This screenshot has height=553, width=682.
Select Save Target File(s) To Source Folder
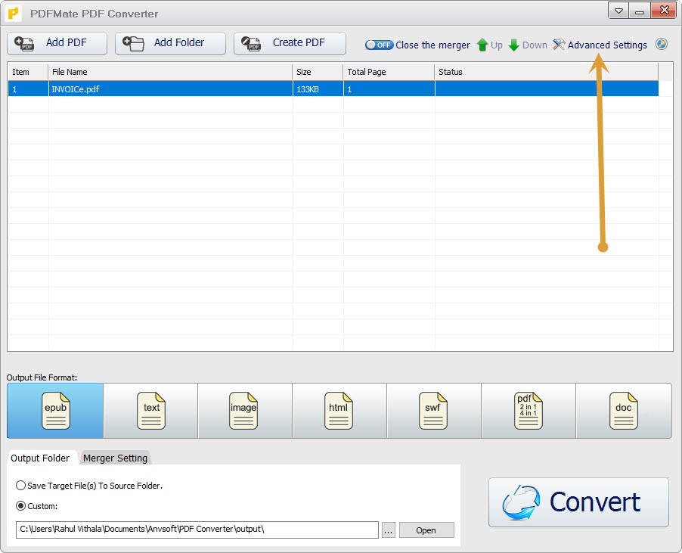pos(88,486)
